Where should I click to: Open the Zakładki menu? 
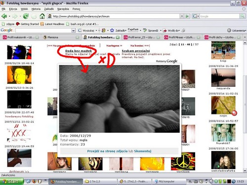point(49,9)
